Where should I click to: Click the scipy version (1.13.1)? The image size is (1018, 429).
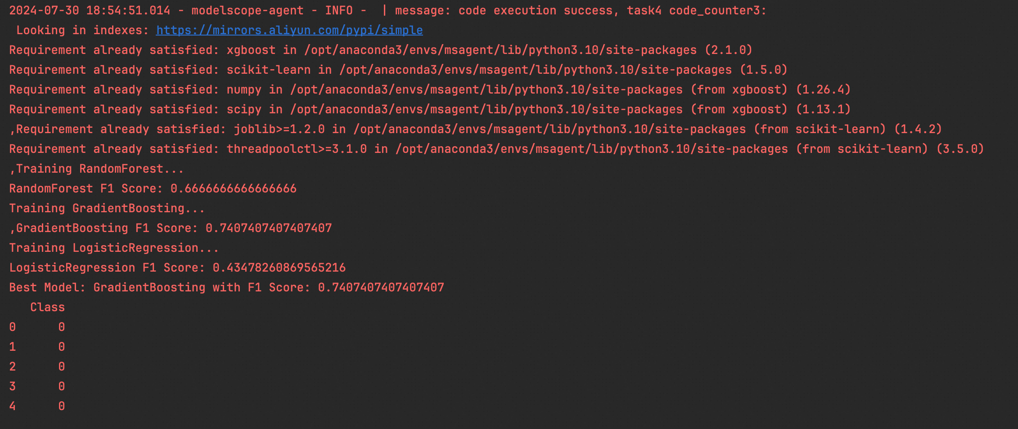click(x=823, y=109)
